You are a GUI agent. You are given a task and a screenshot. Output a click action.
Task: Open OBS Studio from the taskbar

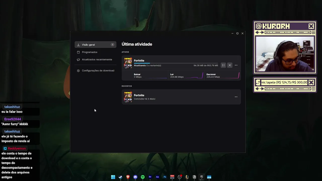[x=180, y=177]
